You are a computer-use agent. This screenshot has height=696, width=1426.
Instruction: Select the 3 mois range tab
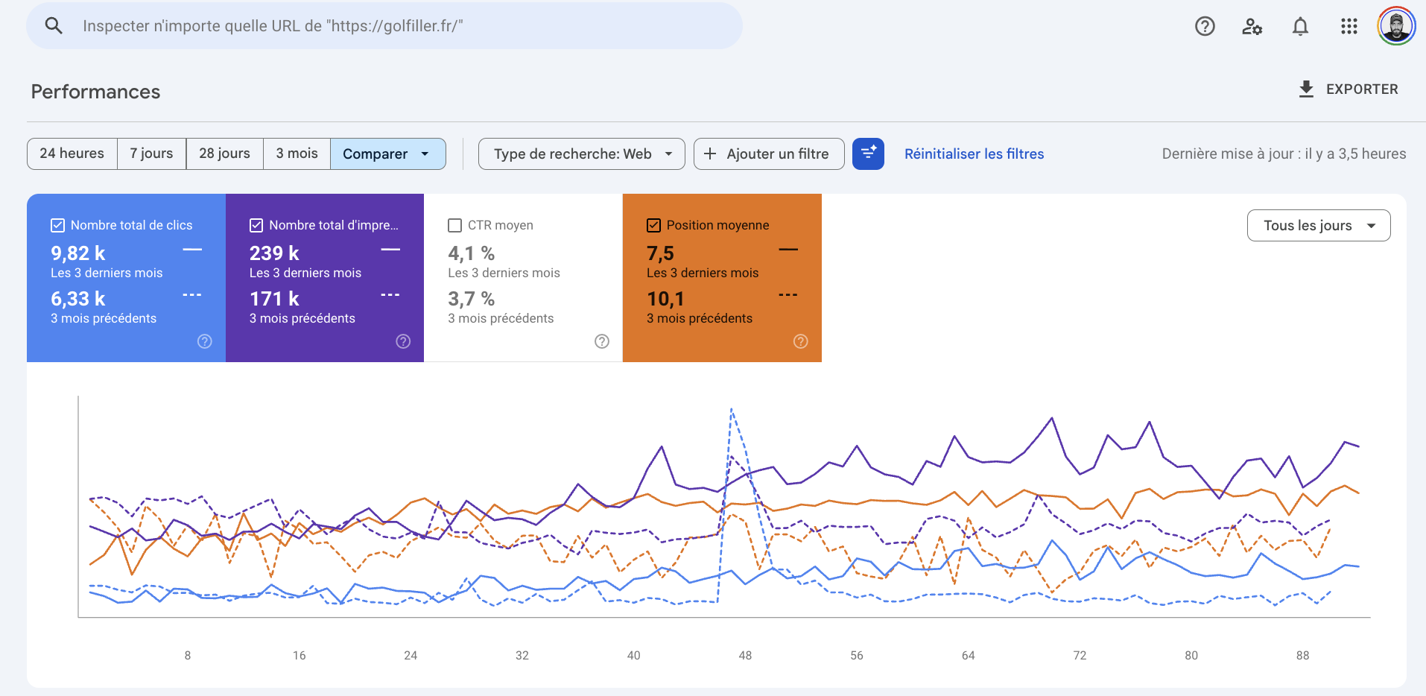(297, 154)
